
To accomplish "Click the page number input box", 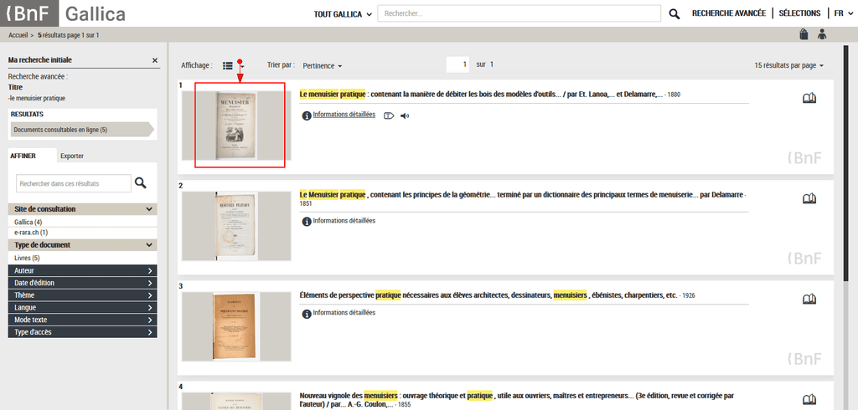I will (458, 64).
